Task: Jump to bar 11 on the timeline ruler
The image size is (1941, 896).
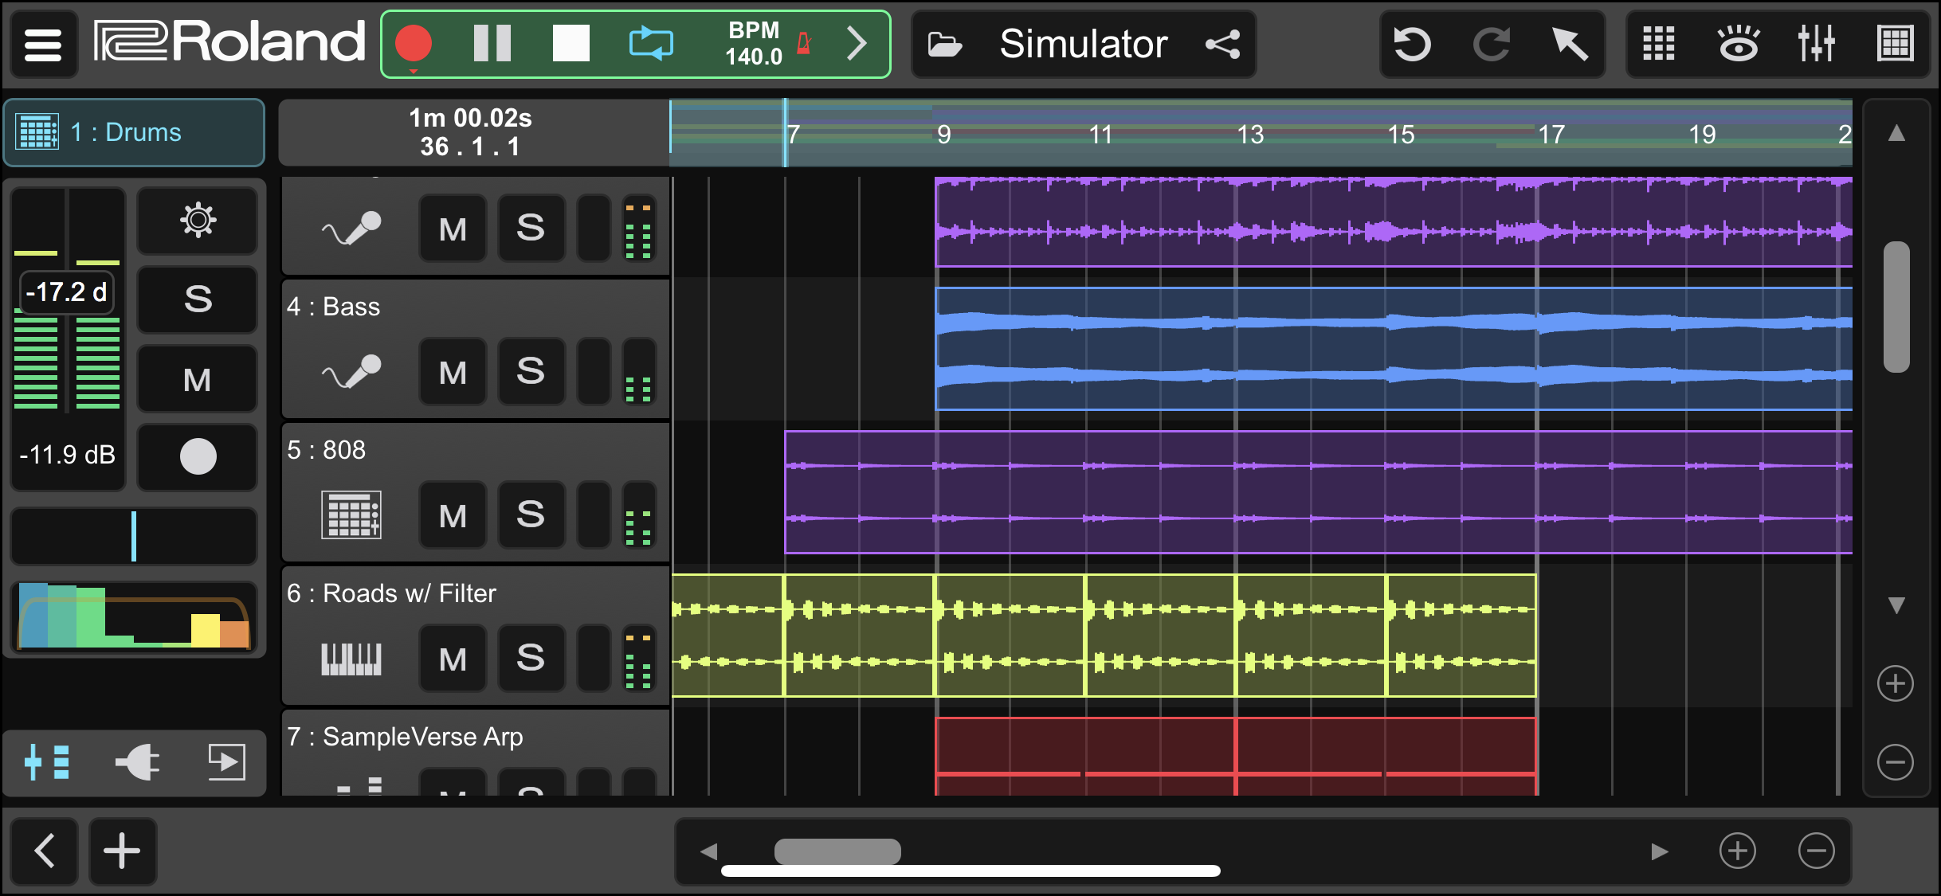Action: [x=1100, y=135]
